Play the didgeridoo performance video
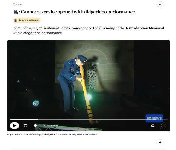 pyautogui.click(x=14, y=125)
